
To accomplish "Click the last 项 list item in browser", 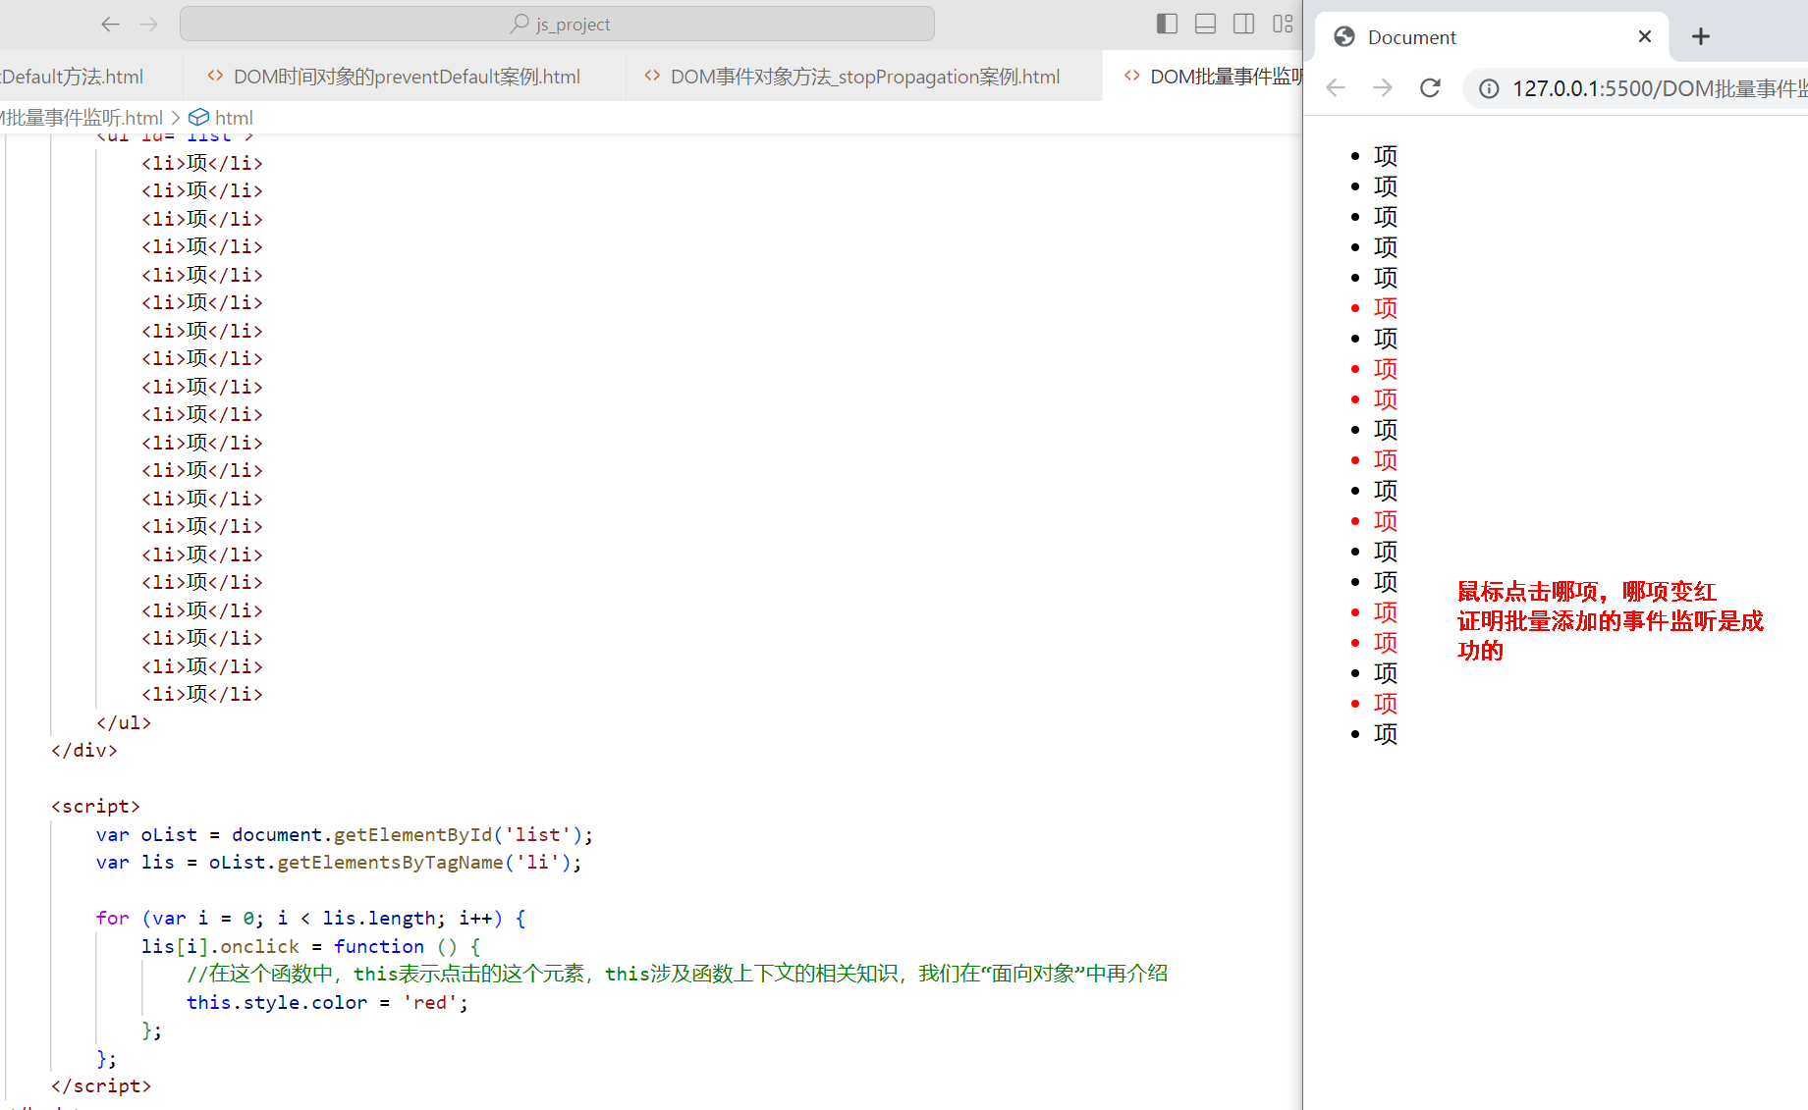I will click(x=1386, y=734).
